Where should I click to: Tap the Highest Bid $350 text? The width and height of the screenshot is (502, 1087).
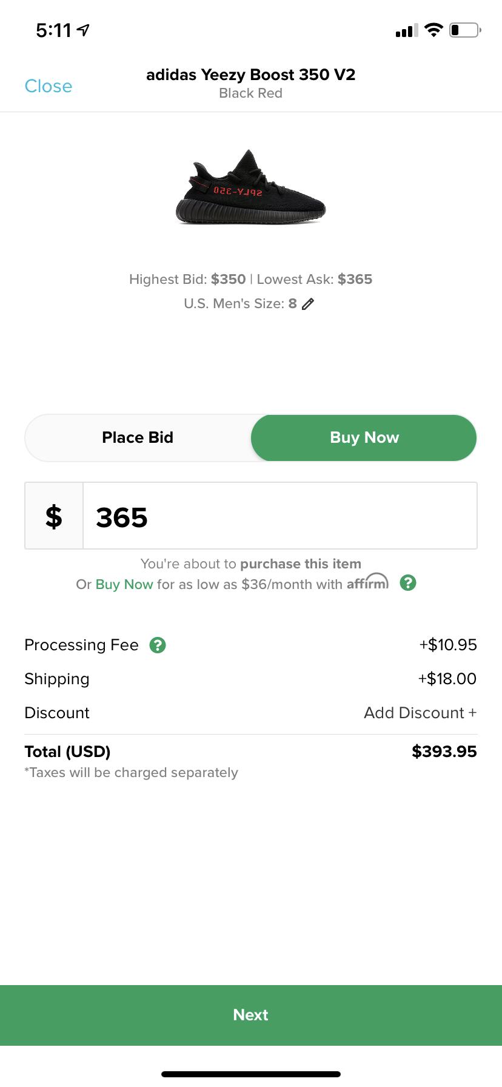pos(187,279)
